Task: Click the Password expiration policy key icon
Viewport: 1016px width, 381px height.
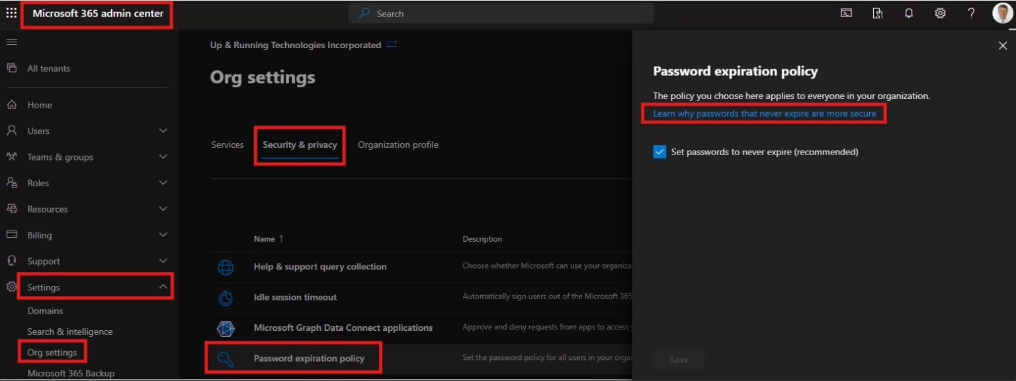Action: 226,357
